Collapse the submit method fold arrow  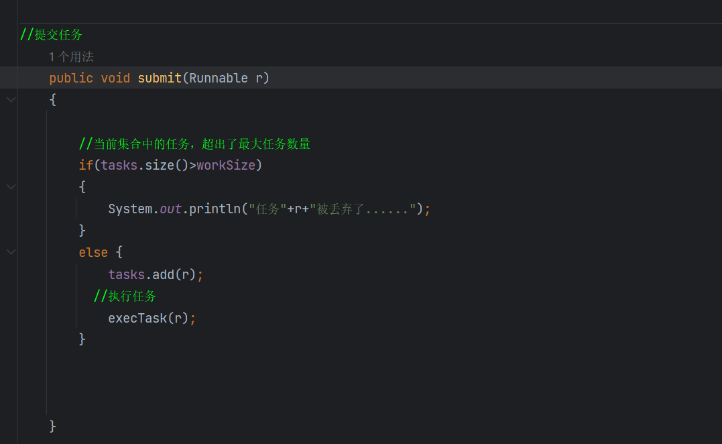(11, 100)
